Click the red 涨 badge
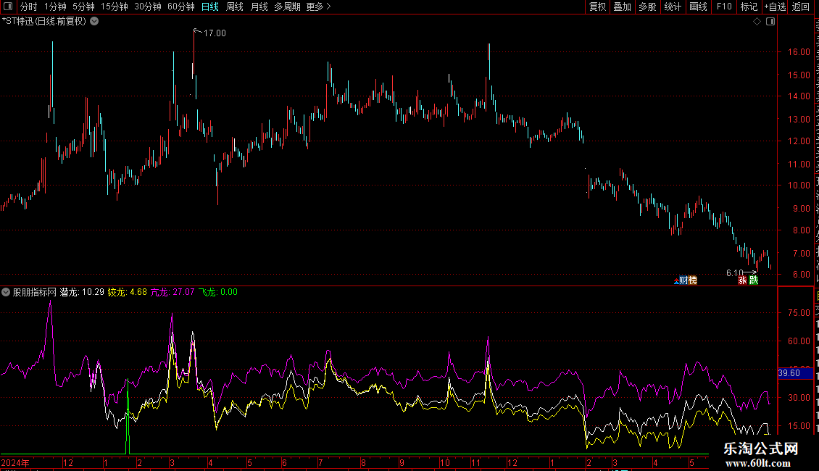The image size is (819, 471). [742, 280]
